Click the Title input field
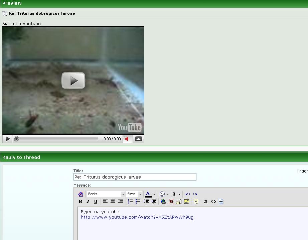 (x=135, y=177)
